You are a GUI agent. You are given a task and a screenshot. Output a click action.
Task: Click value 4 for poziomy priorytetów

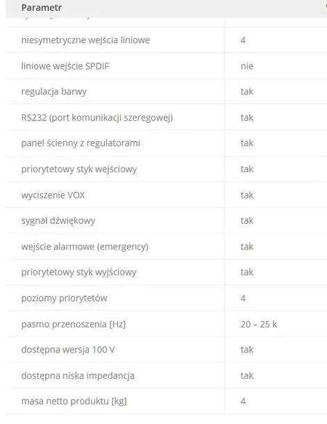point(243,298)
